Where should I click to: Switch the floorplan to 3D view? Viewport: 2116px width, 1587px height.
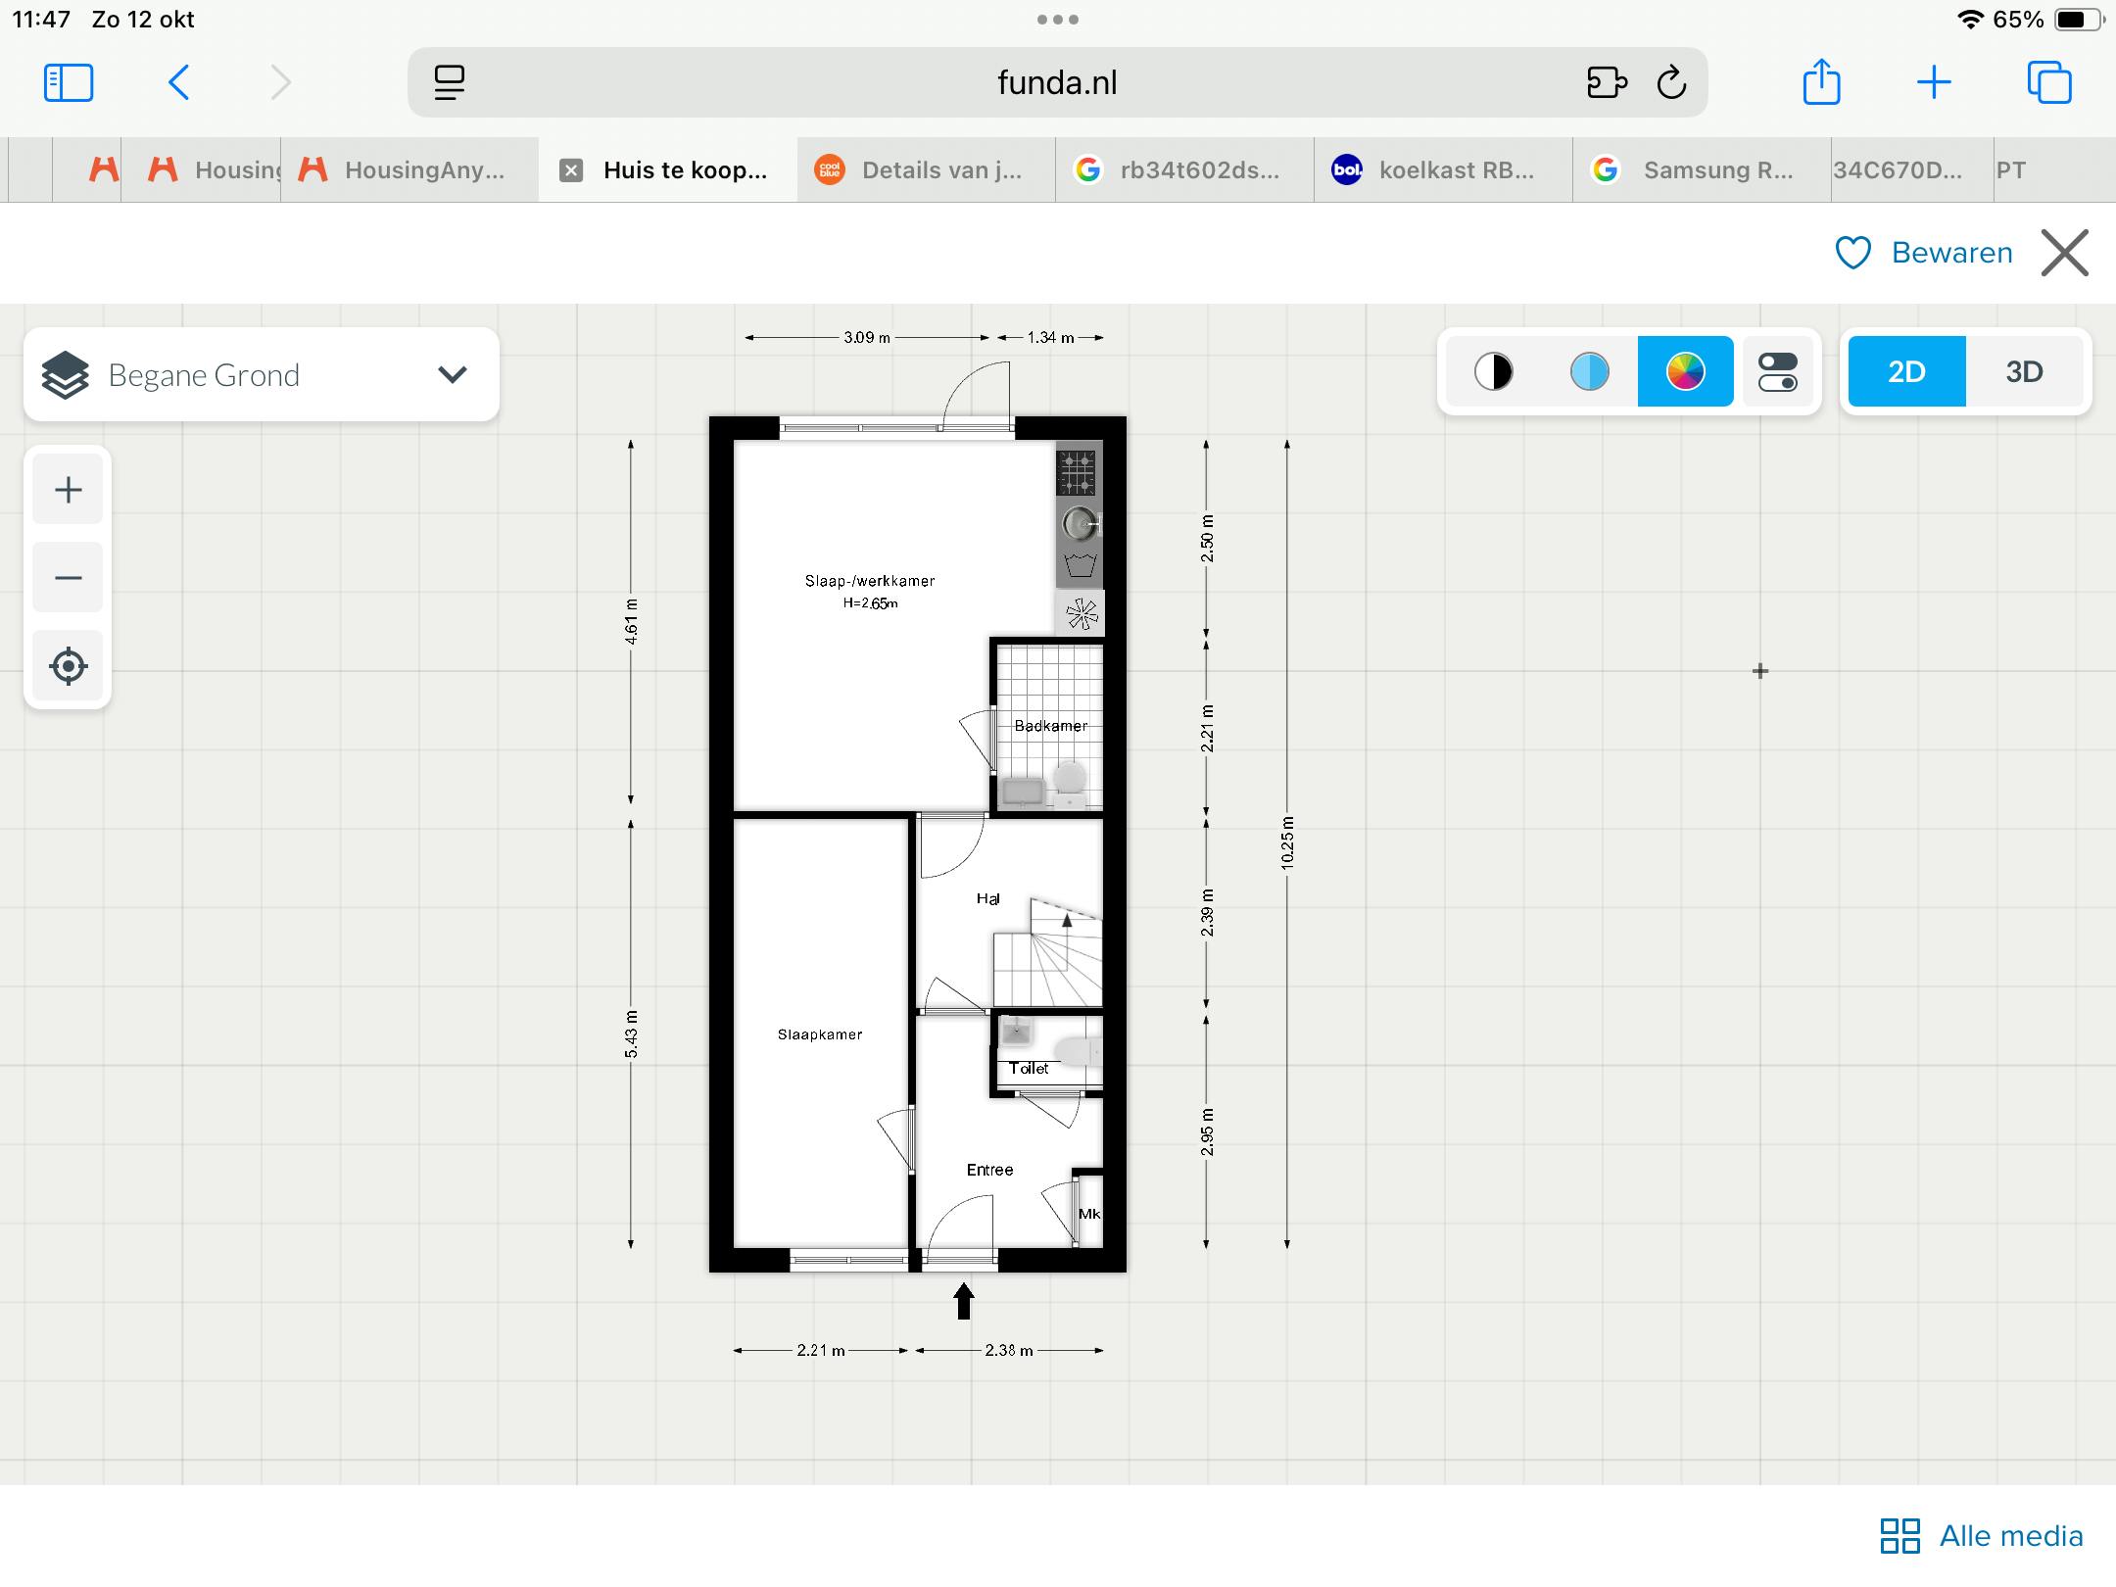tap(2024, 371)
